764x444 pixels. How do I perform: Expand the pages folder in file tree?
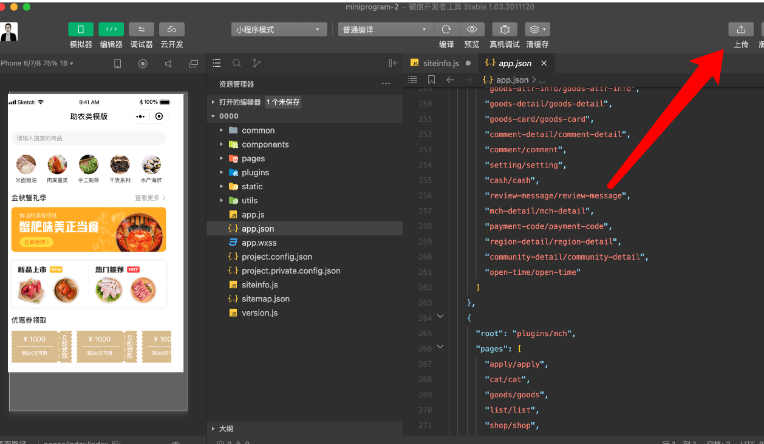click(x=253, y=158)
